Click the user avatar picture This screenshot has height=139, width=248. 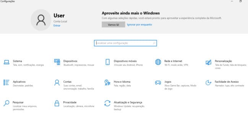41,20
